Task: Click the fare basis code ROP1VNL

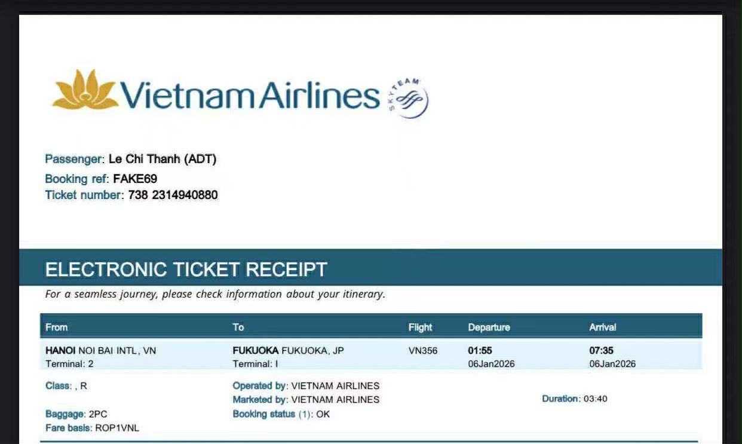Action: 117,428
